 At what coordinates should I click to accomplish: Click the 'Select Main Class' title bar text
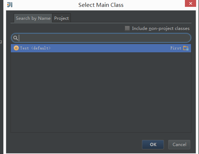click(101, 5)
